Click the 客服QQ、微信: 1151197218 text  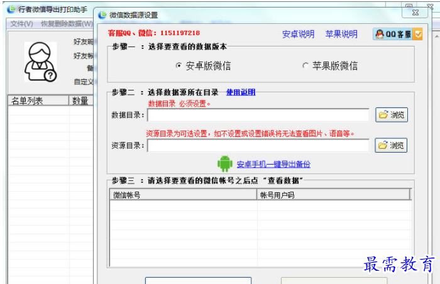click(154, 33)
